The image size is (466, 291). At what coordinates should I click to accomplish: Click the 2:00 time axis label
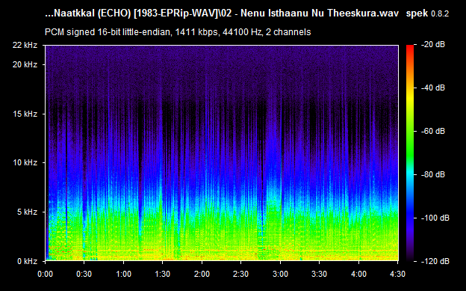click(x=202, y=274)
